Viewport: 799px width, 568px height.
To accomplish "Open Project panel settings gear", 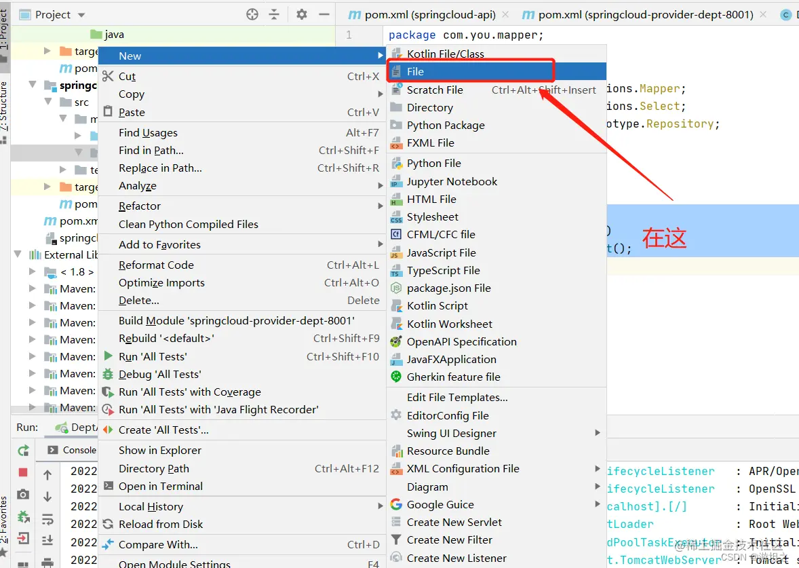I will (x=302, y=14).
